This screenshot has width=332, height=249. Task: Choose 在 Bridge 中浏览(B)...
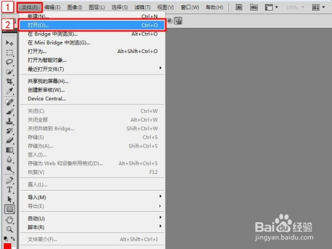click(92, 34)
